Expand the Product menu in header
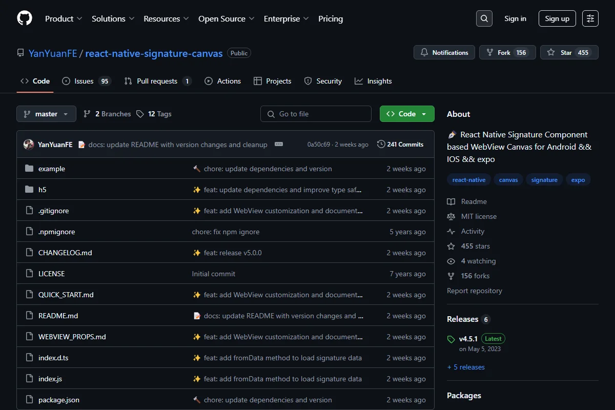This screenshot has width=615, height=410. point(64,18)
